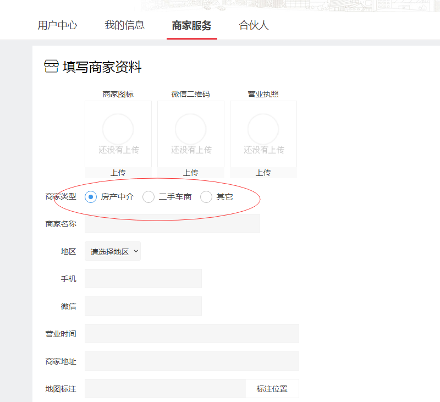The height and width of the screenshot is (402, 440).
Task: Open the 我的信息 tab
Action: coord(124,25)
